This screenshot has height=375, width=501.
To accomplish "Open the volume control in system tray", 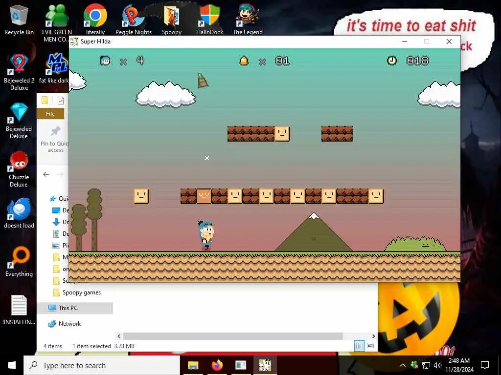I will point(437,365).
